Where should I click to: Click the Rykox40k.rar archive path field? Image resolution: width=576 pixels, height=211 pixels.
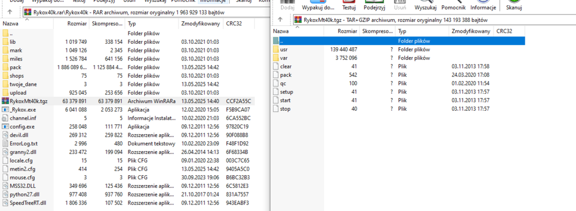146,12
